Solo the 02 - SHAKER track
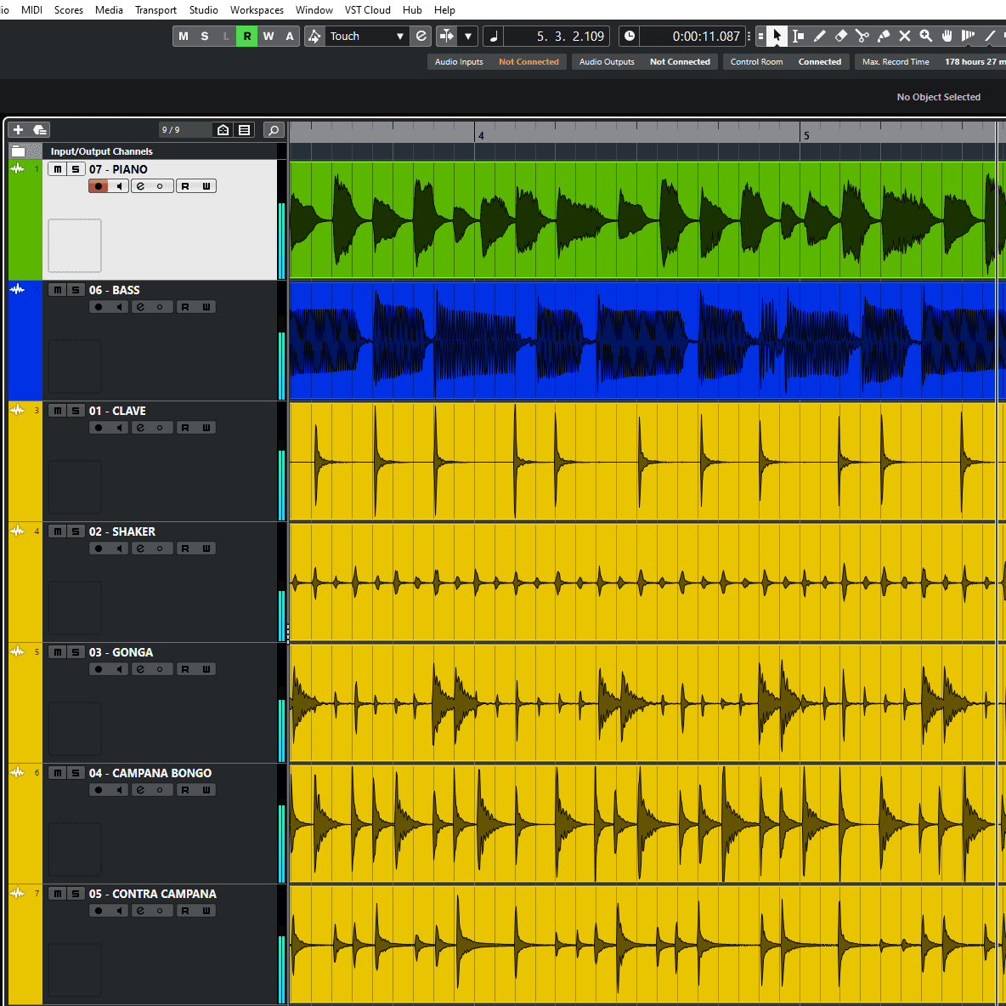The width and height of the screenshot is (1006, 1006). (76, 531)
